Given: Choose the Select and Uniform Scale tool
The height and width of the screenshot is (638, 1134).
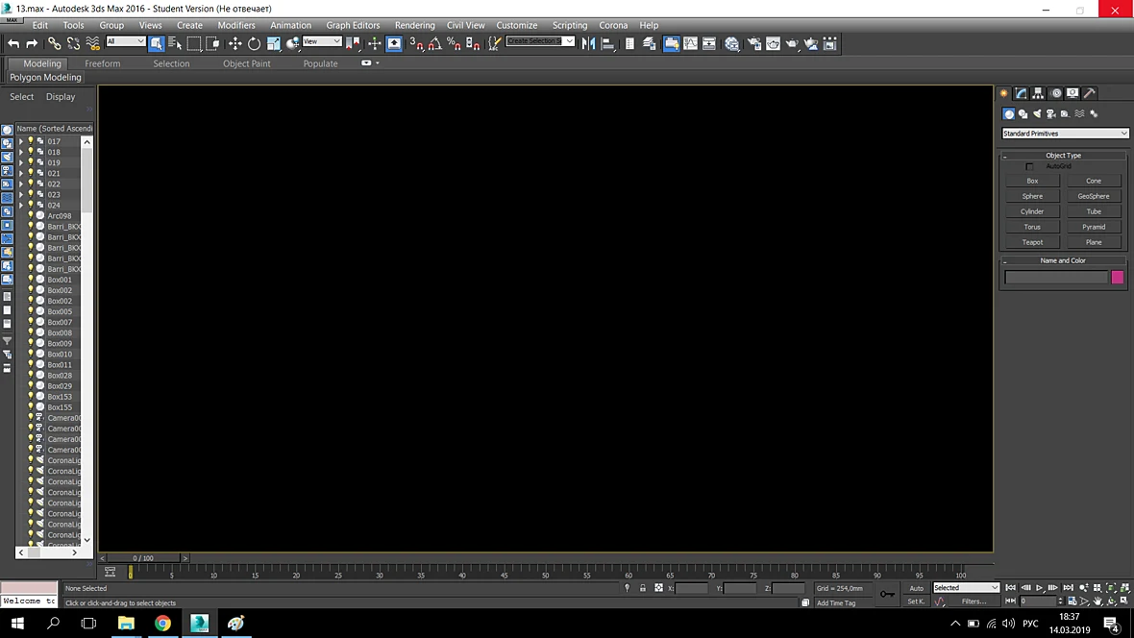Looking at the screenshot, I should 273,43.
